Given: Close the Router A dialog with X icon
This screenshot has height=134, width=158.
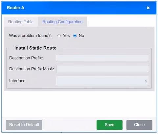Looking at the screenshot, I should [x=148, y=8].
